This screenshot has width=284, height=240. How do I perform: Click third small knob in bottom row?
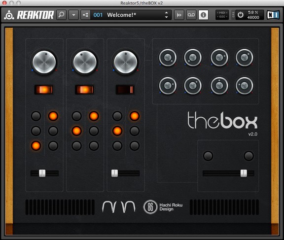click(x=219, y=86)
